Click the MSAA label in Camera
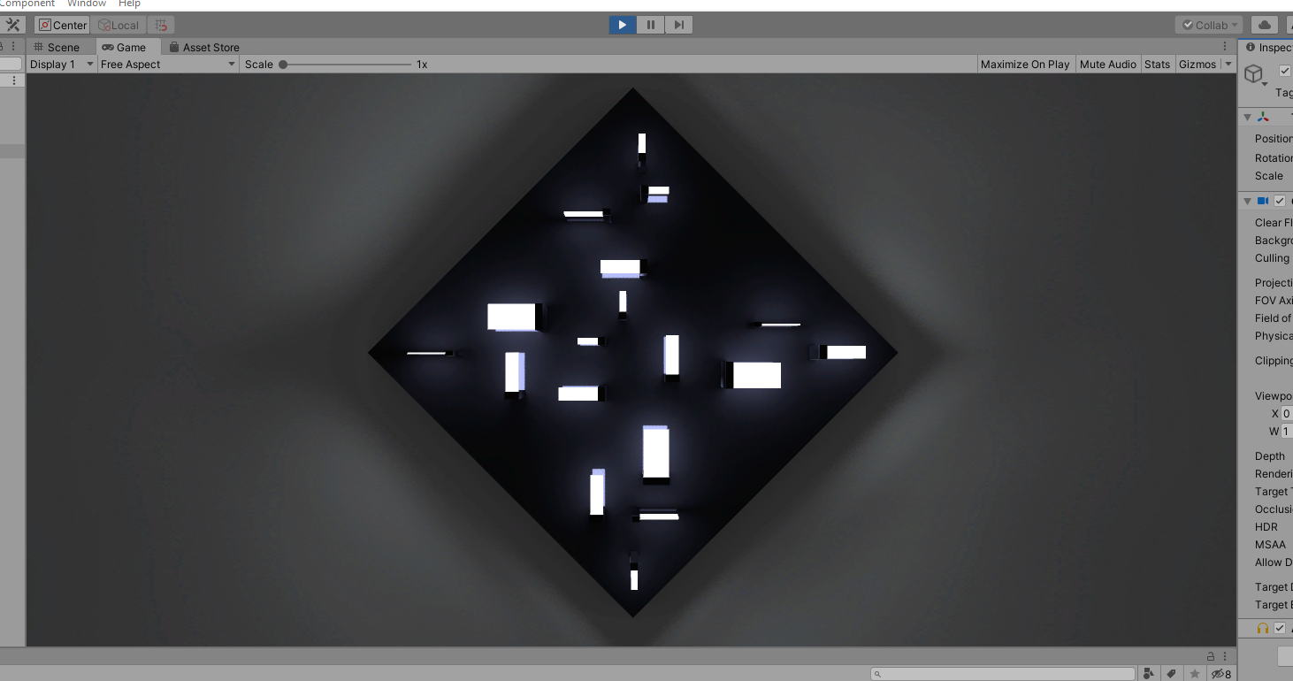The width and height of the screenshot is (1293, 681). click(x=1270, y=545)
